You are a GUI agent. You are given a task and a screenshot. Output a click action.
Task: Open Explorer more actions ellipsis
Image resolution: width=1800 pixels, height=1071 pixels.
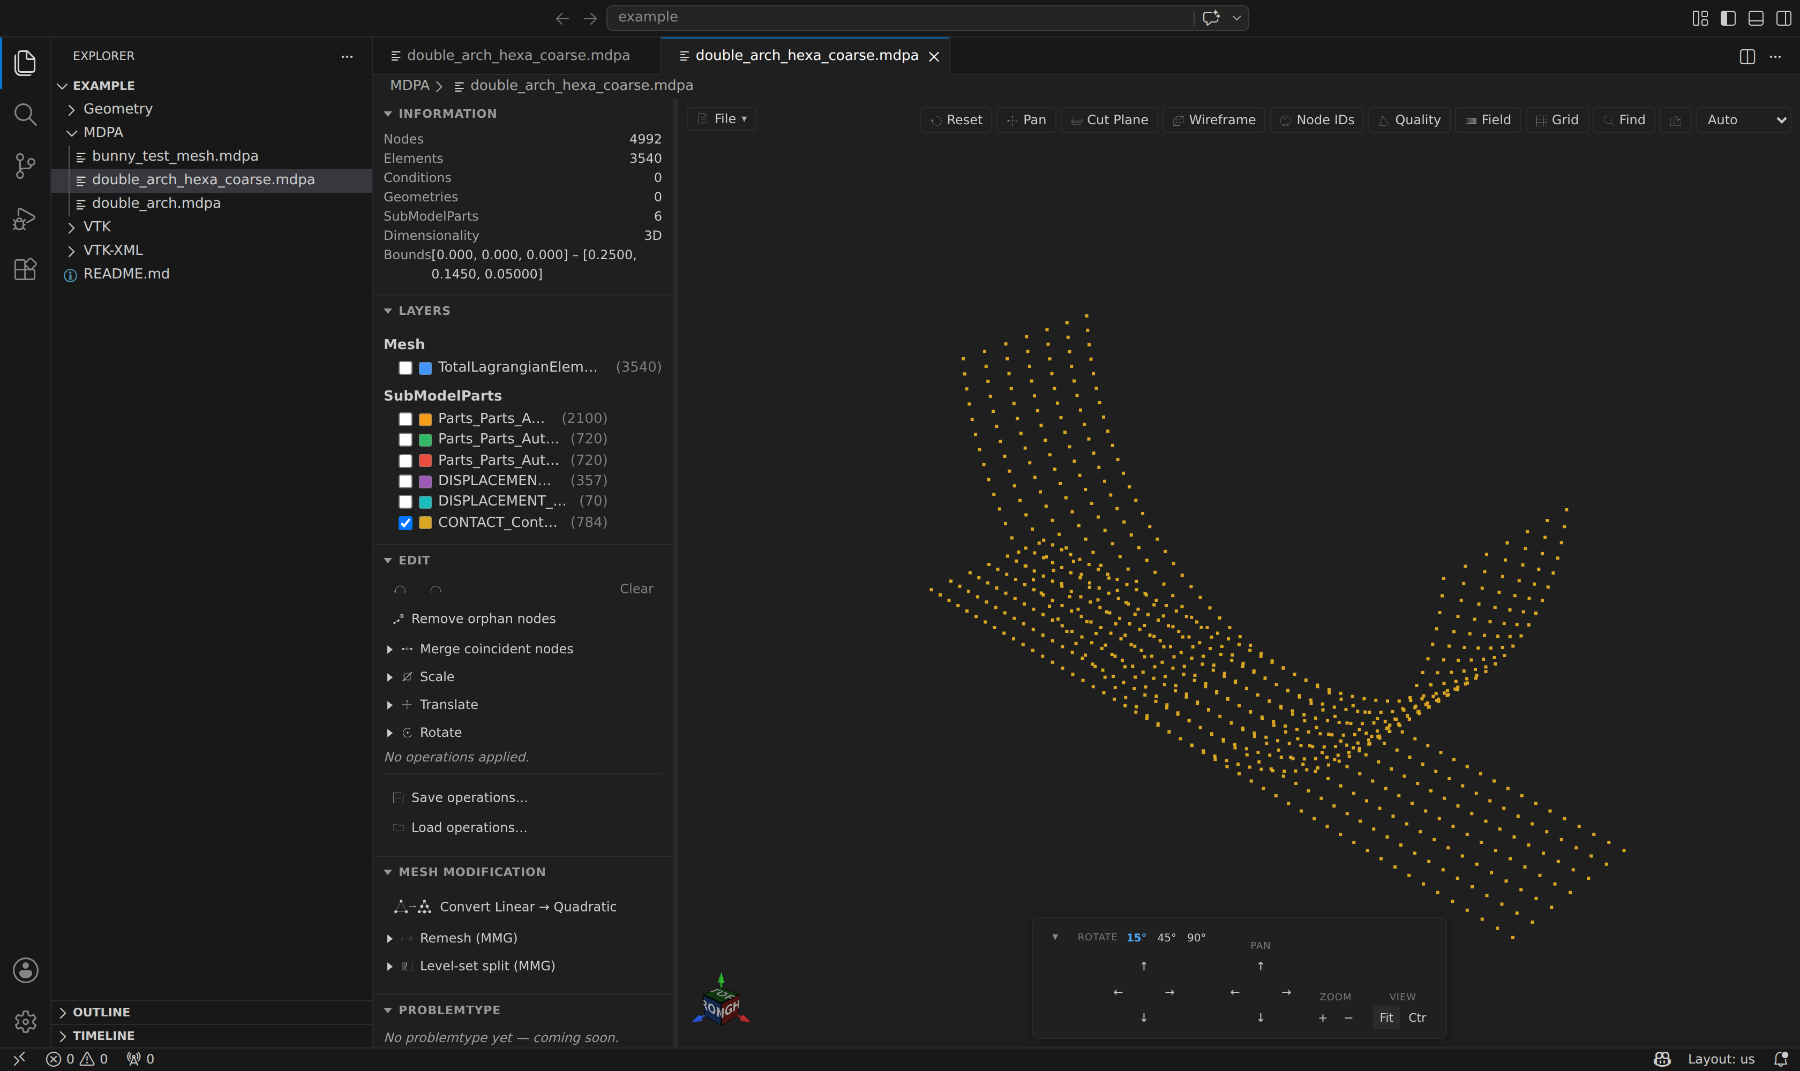point(347,56)
